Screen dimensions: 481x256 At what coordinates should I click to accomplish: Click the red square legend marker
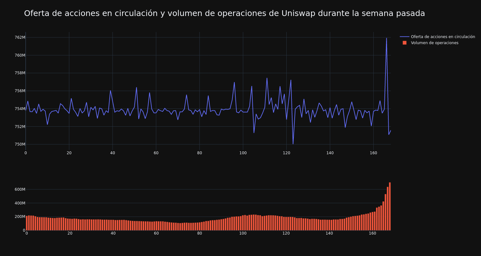[405, 43]
